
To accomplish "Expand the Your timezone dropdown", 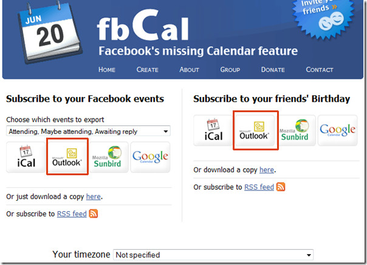I will 213,255.
